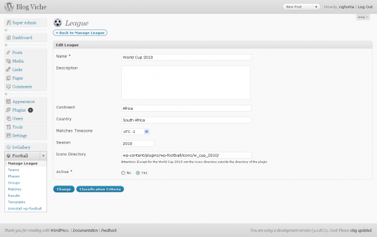Click the Settings icon in sidebar
Image resolution: width=377 pixels, height=237 pixels.
tap(8, 135)
